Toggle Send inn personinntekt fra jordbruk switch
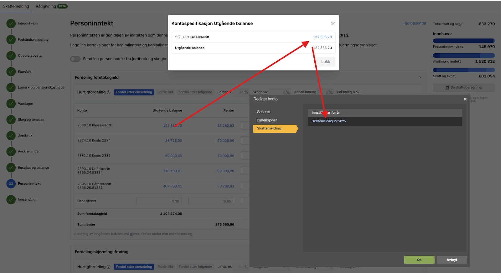Viewport: 501px width, 273px height. [x=75, y=59]
